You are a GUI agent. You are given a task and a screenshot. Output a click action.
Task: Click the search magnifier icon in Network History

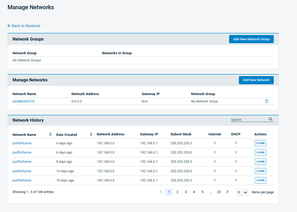tap(271, 119)
